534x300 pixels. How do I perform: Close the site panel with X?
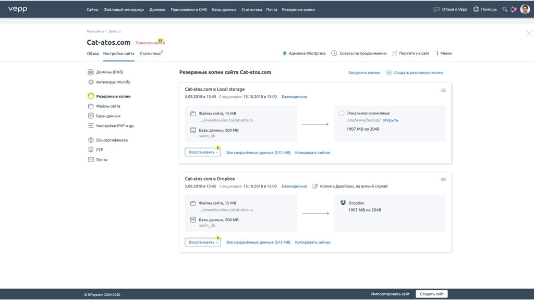tap(529, 33)
